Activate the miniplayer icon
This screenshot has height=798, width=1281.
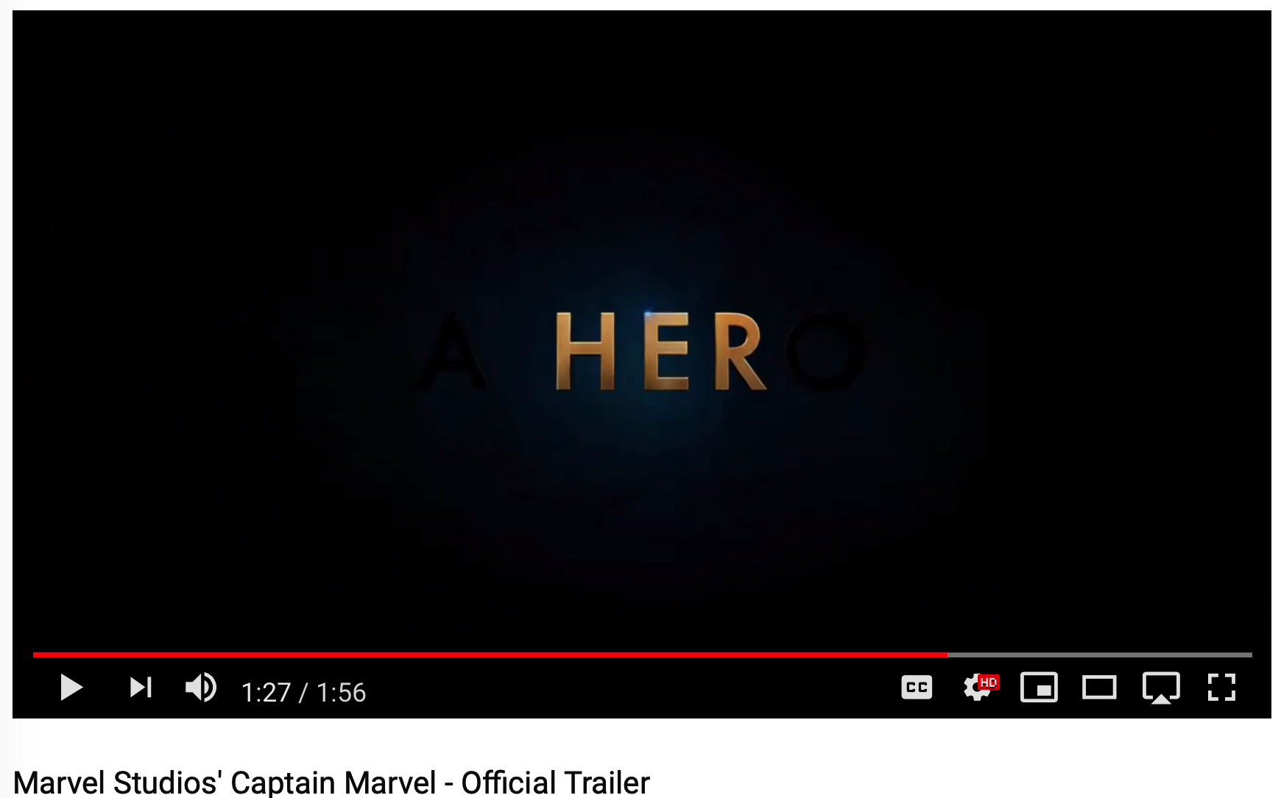pos(1039,688)
